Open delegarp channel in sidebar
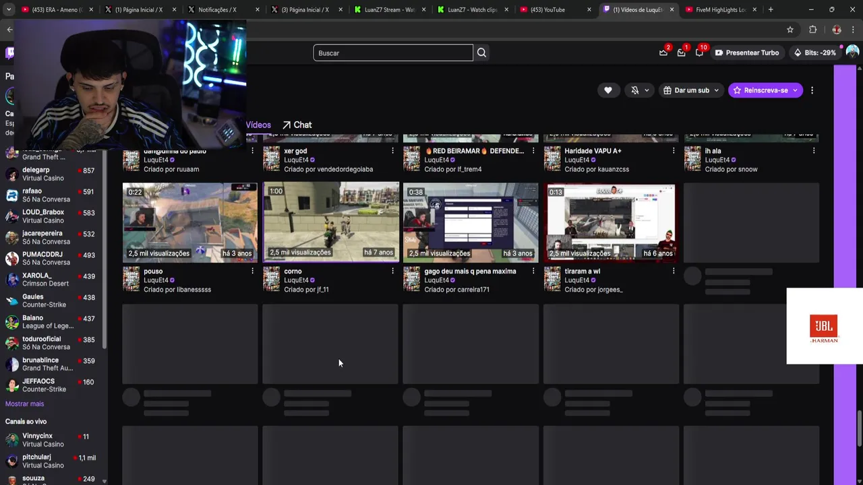The height and width of the screenshot is (485, 863). [x=53, y=174]
